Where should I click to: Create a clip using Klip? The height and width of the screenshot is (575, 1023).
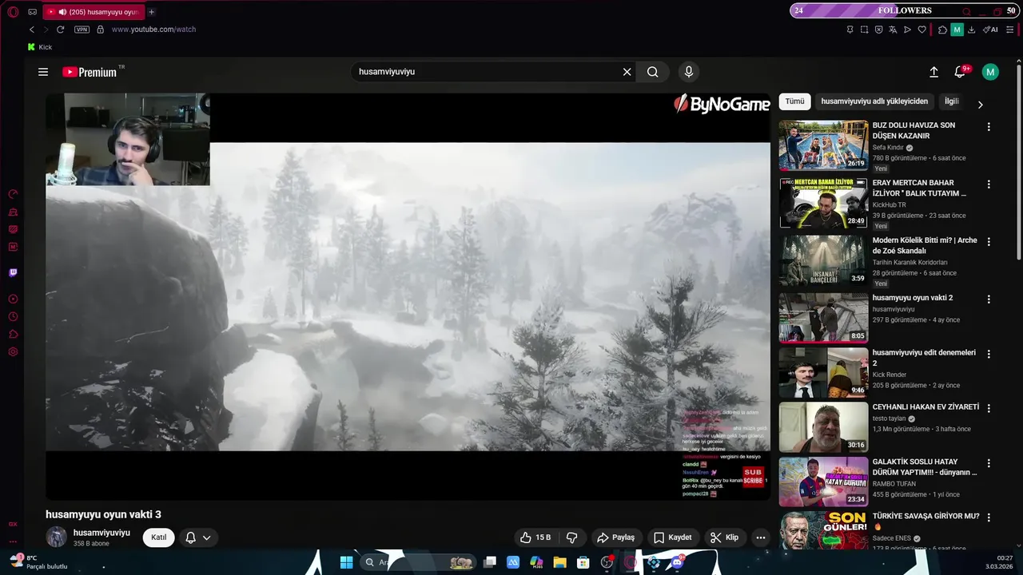click(724, 537)
